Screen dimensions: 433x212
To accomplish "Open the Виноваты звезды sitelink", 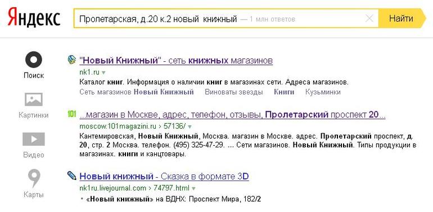I will point(233,92).
